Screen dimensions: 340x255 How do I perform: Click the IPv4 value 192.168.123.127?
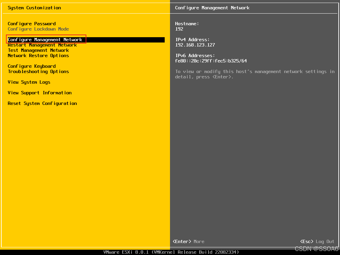coord(195,45)
